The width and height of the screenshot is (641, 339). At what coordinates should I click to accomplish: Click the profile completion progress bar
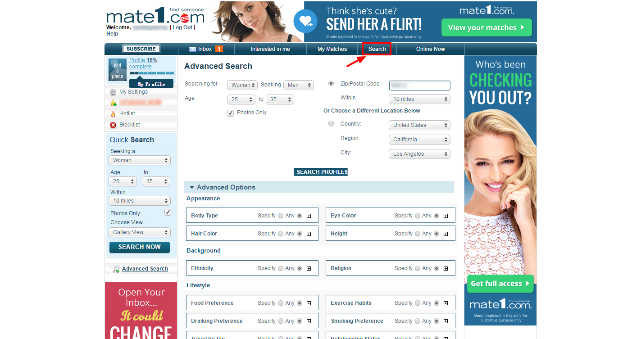click(x=152, y=73)
